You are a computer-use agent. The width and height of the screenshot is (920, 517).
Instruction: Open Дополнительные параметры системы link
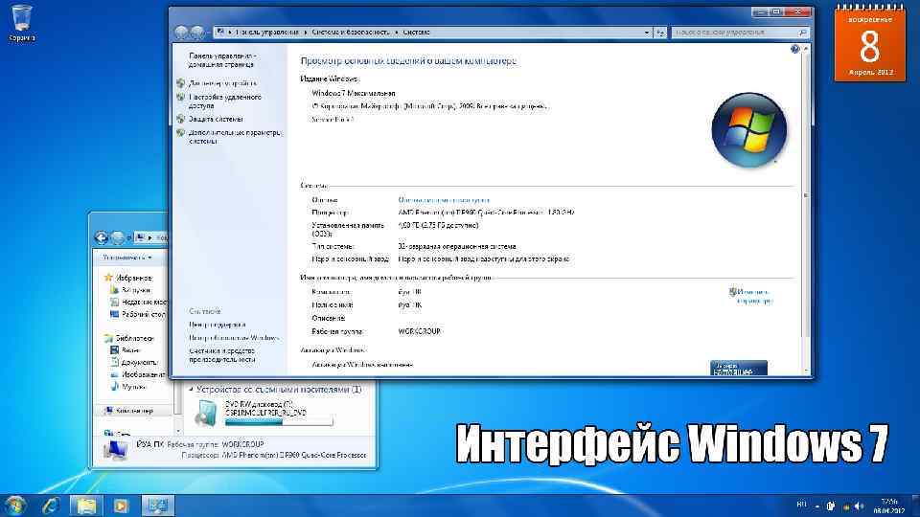[x=234, y=137]
